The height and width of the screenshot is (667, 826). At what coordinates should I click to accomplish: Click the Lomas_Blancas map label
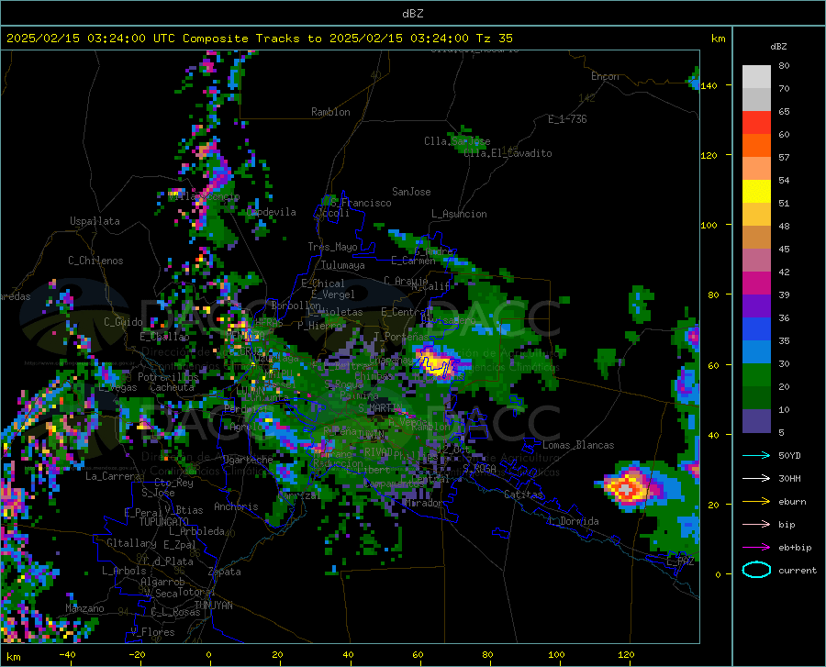(x=578, y=445)
